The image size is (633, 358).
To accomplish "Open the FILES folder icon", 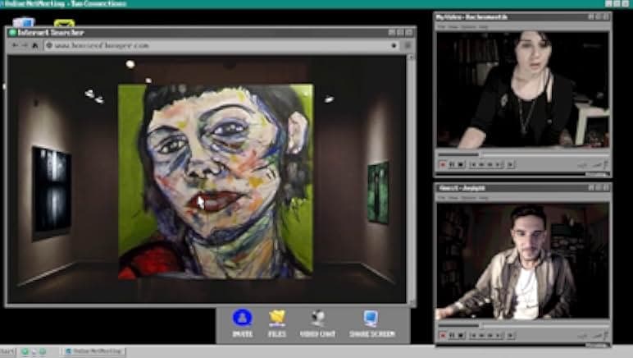I will (277, 319).
